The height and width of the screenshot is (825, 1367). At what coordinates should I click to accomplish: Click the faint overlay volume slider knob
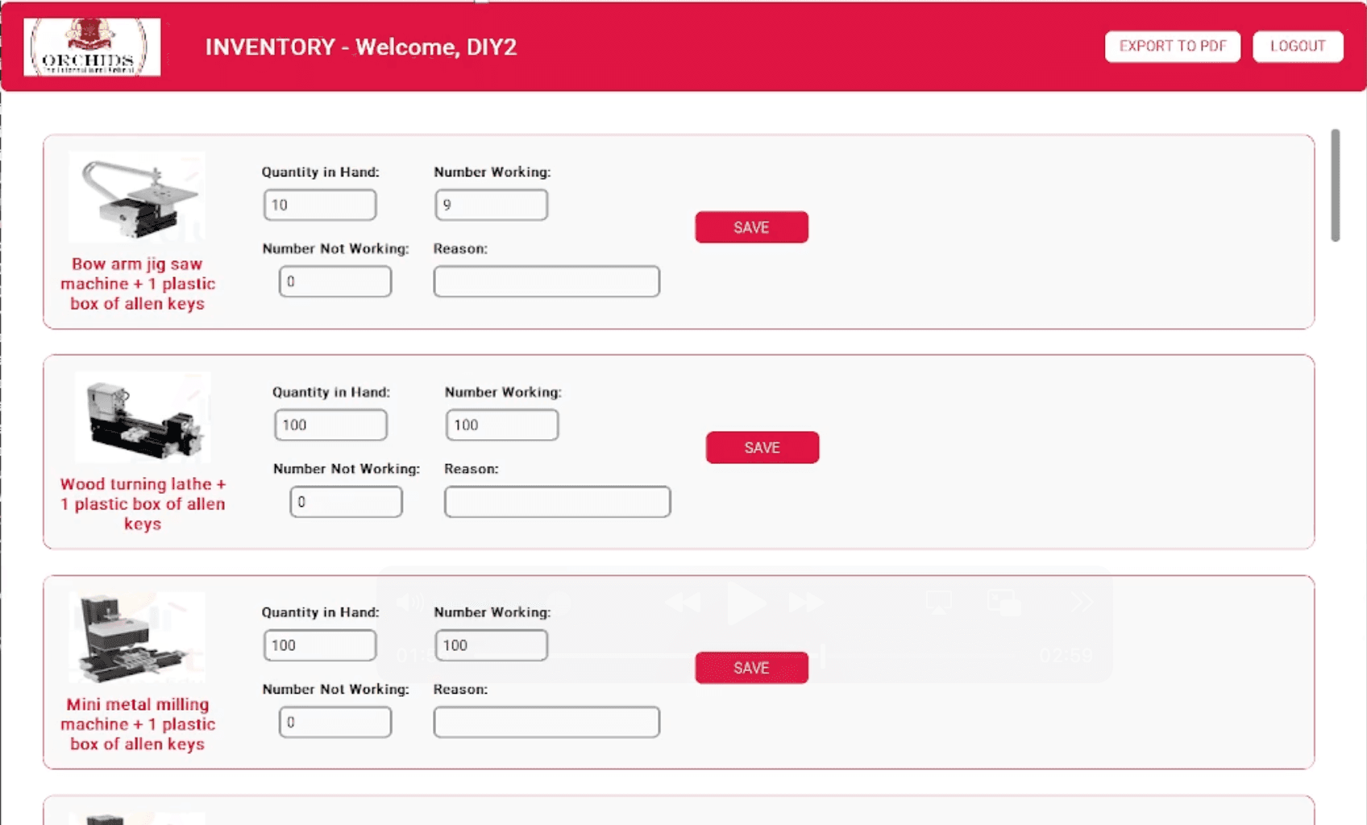(x=559, y=603)
